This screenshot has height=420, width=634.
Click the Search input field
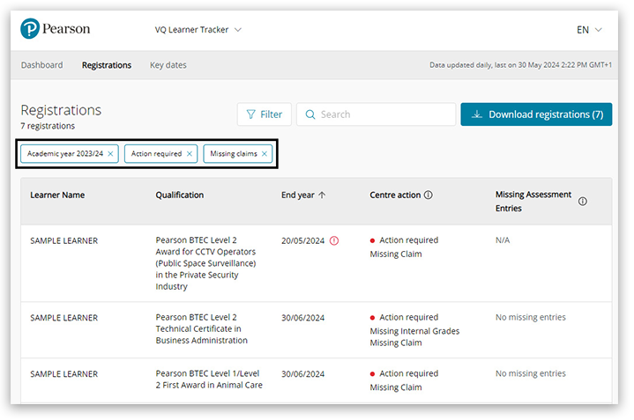pos(384,114)
